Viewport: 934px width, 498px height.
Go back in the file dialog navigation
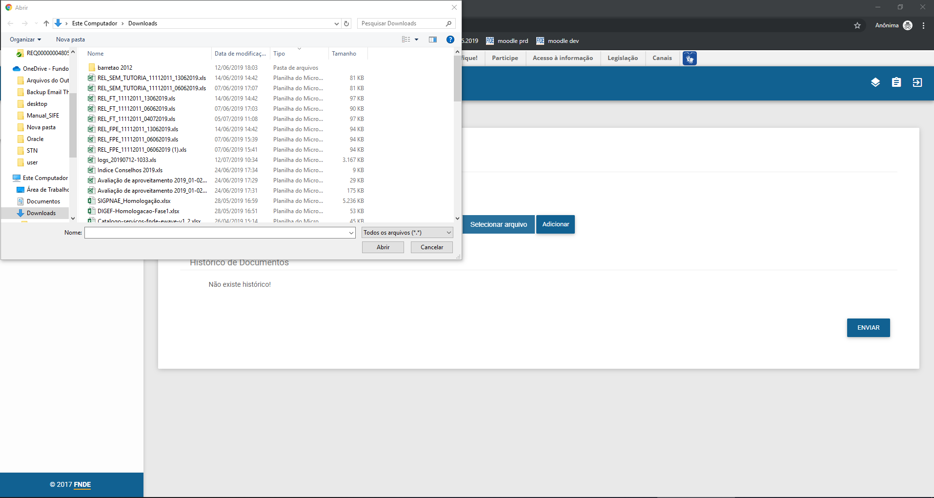(x=10, y=23)
